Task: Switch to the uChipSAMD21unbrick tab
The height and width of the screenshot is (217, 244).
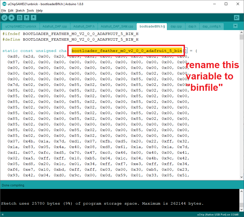Action: pos(21,26)
